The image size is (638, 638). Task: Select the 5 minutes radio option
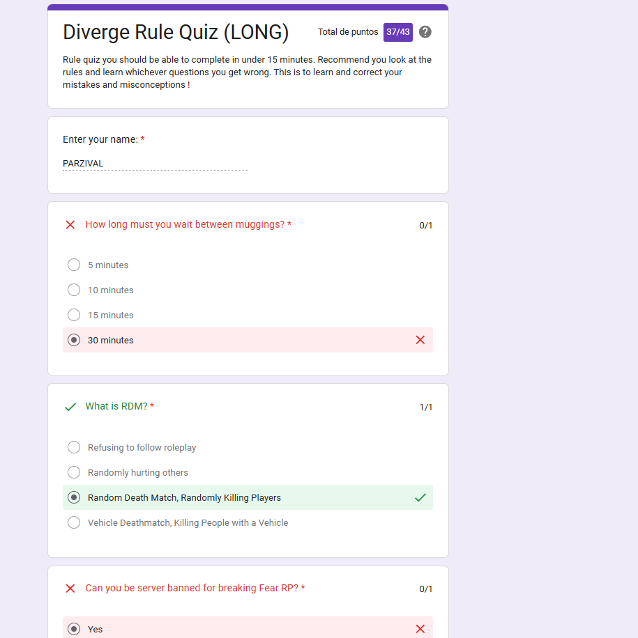click(x=74, y=265)
